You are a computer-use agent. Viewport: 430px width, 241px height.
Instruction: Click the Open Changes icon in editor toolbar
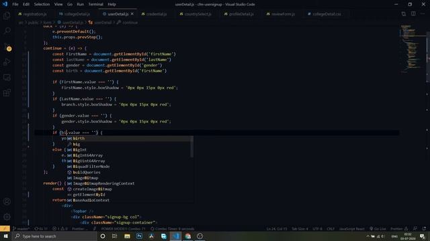click(x=403, y=14)
